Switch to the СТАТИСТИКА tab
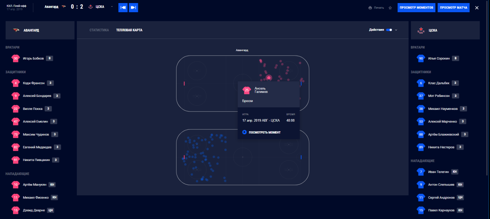 99,30
